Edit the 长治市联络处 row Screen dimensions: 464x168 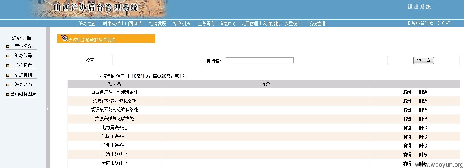(x=407, y=154)
